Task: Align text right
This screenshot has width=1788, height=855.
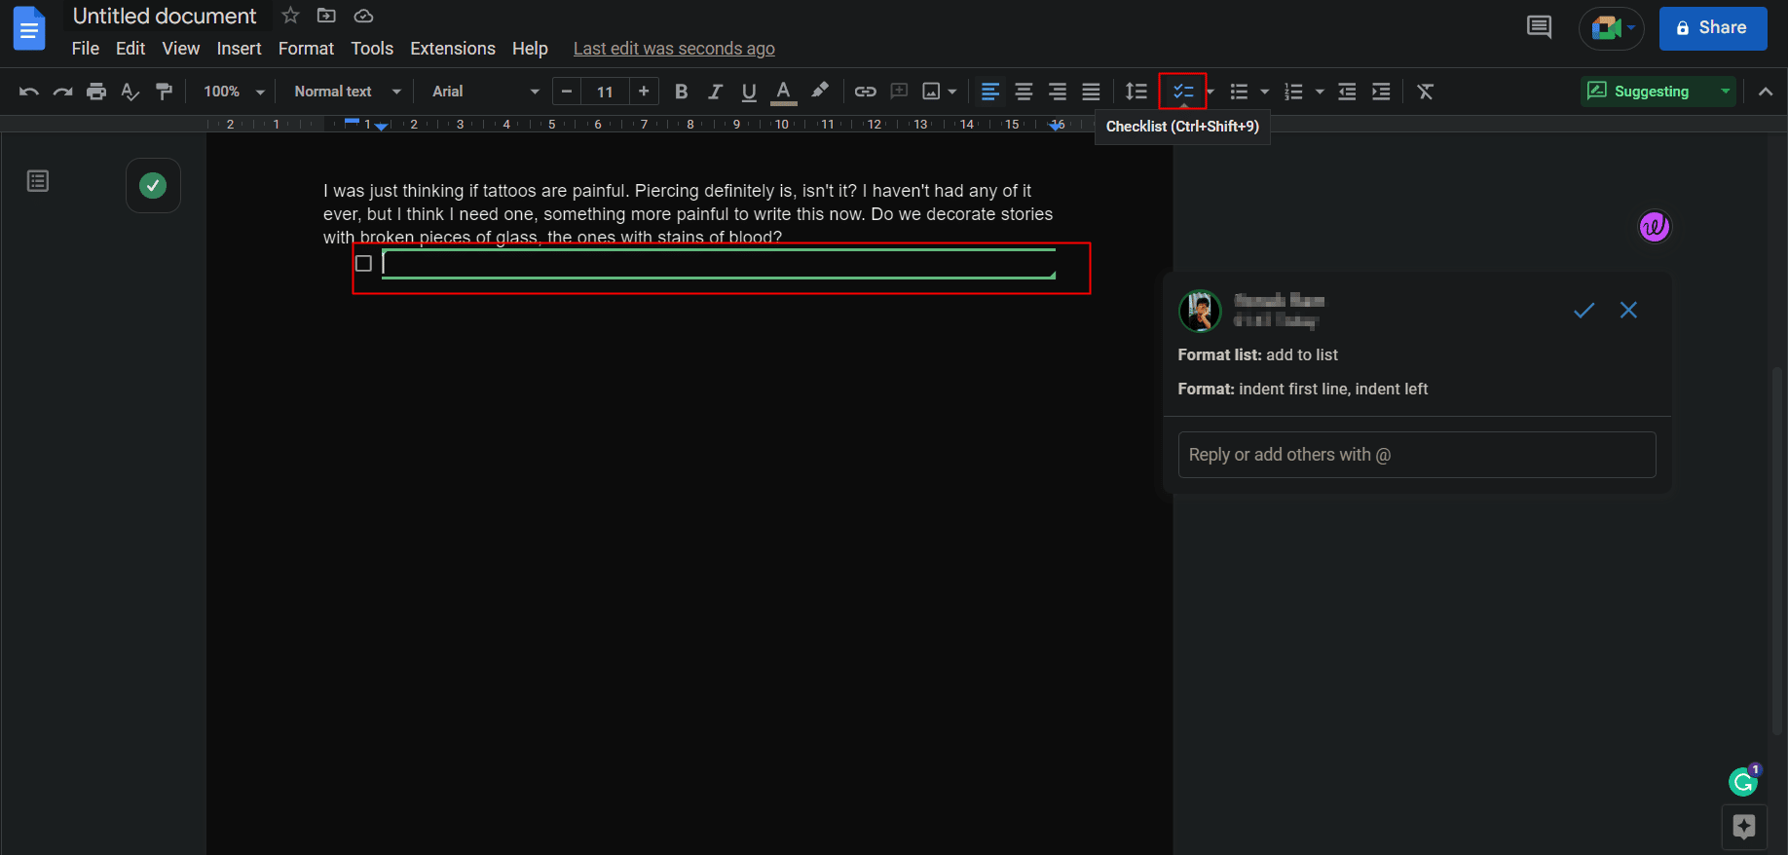Action: (x=1058, y=92)
